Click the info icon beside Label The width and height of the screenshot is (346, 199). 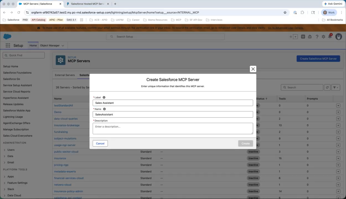tap(104, 98)
